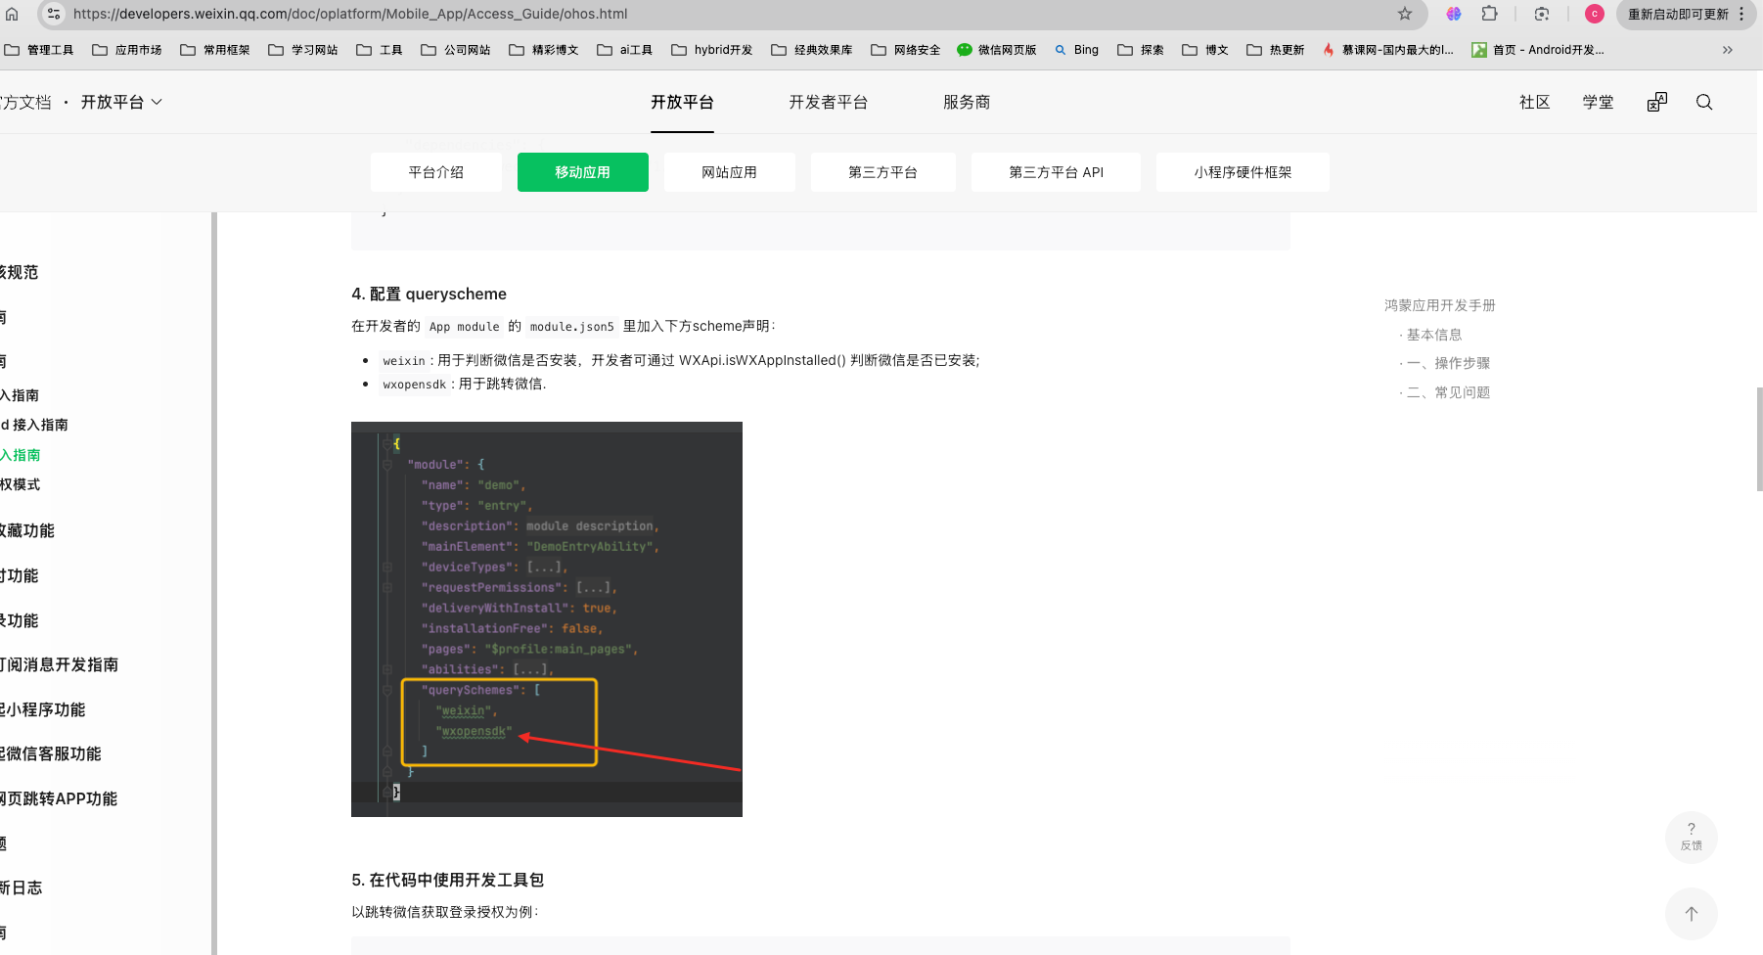Screen dimensions: 1763x955
Task: Open the 常用框架 bookmark folder
Action: pyautogui.click(x=215, y=50)
